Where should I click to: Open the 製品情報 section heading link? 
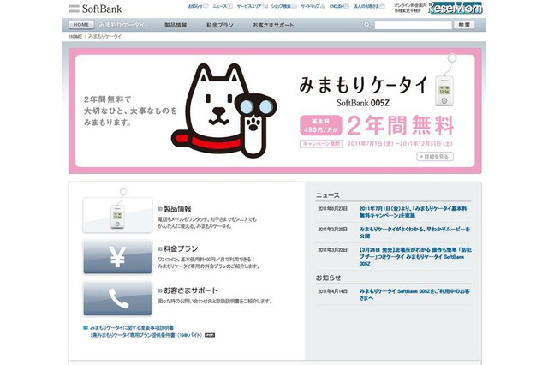(177, 209)
